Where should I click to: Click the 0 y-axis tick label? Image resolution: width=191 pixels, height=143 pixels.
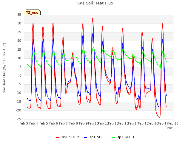tap(20, 75)
